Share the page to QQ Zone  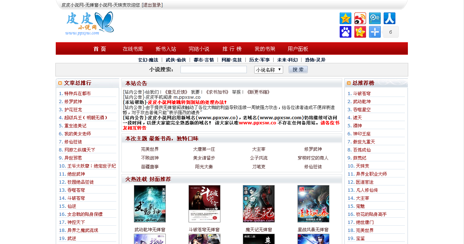[346, 18]
